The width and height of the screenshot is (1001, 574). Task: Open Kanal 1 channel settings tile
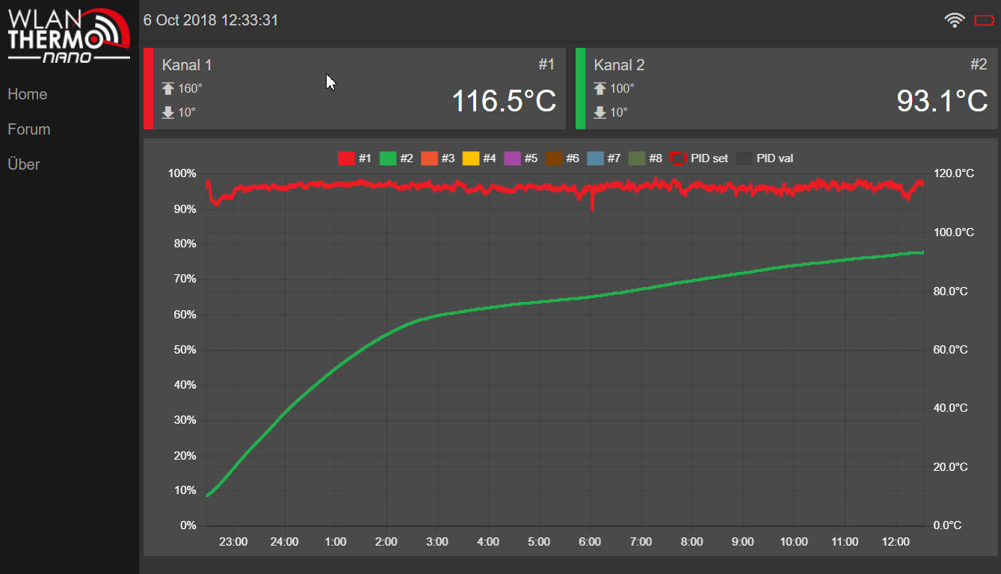pos(354,89)
